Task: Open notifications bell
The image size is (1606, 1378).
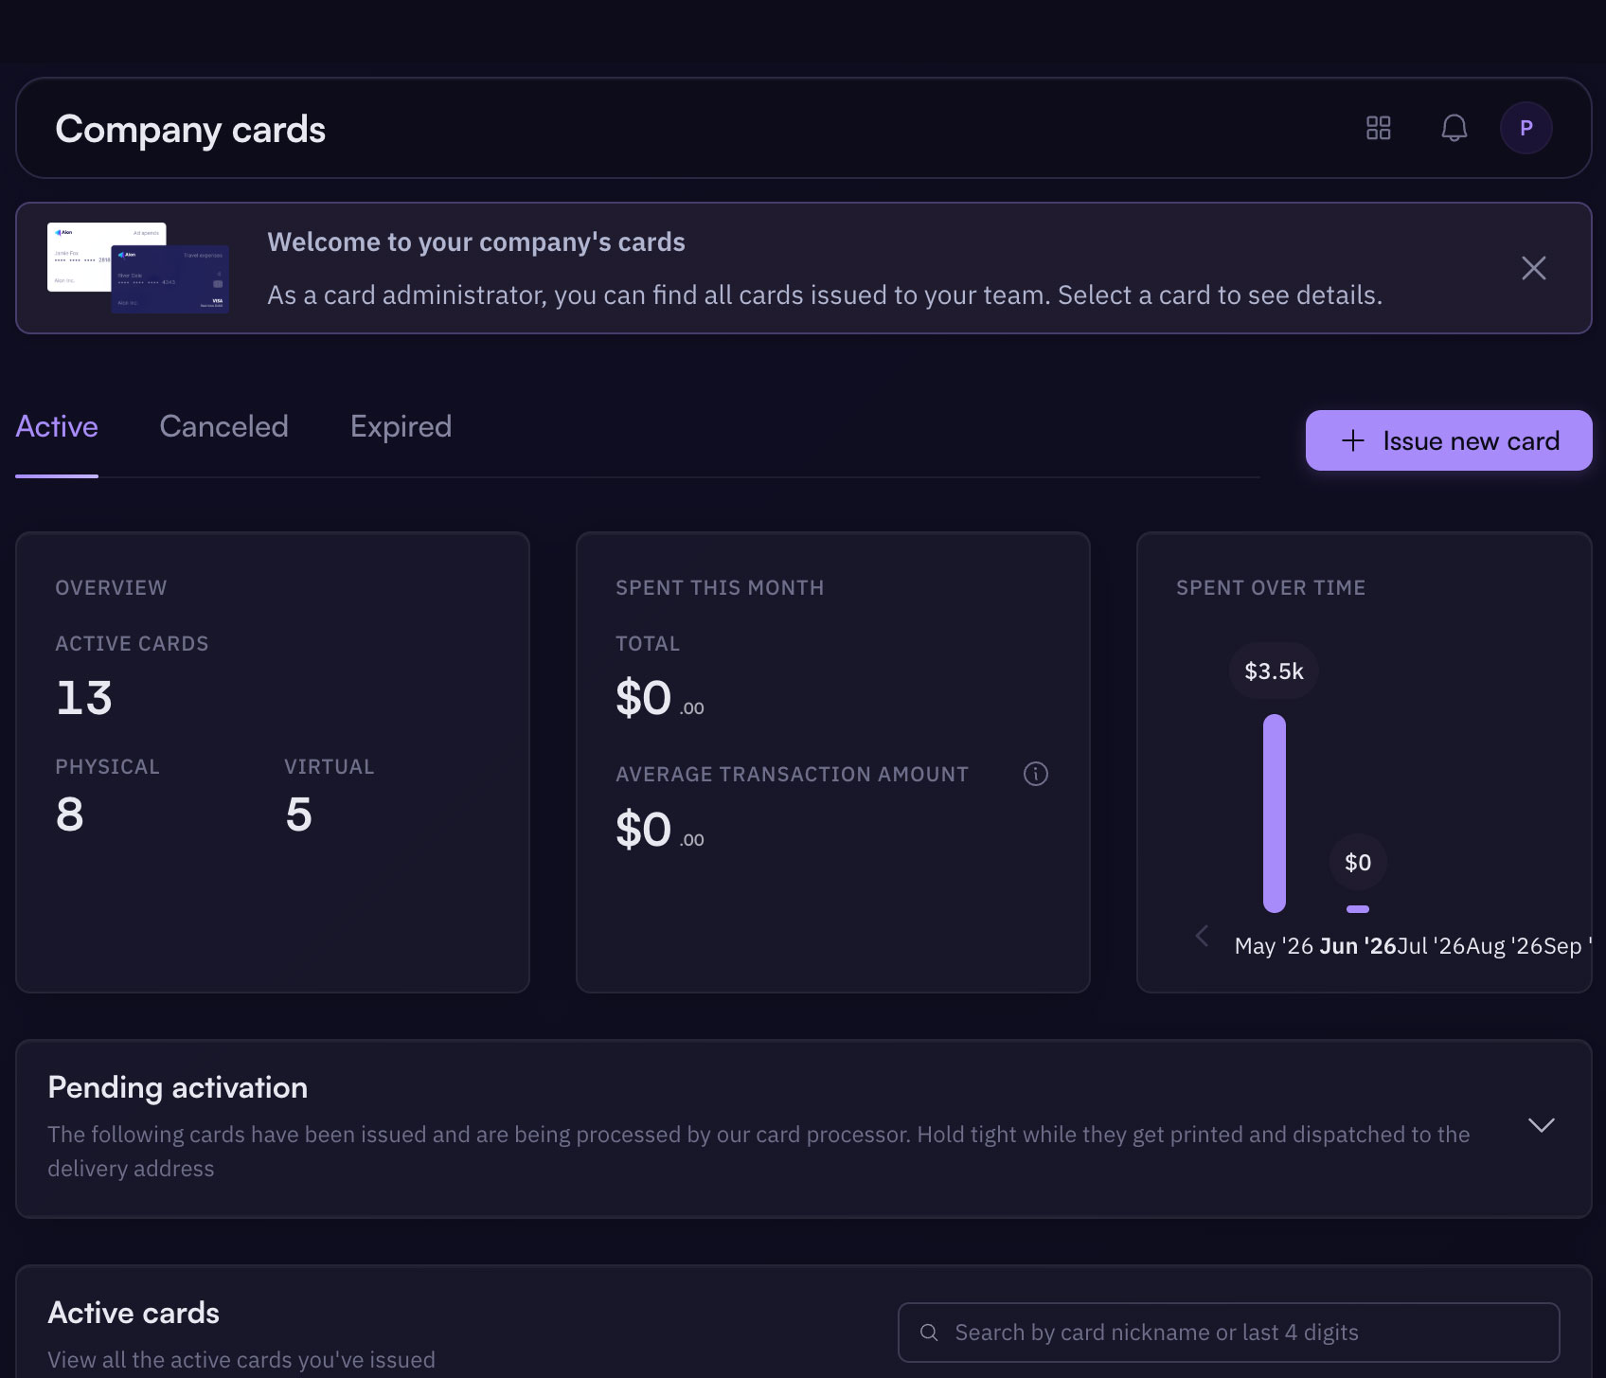Action: pos(1454,128)
